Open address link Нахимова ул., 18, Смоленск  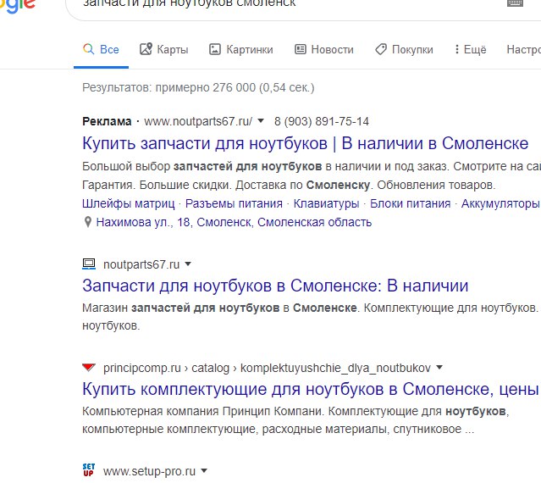234,222
